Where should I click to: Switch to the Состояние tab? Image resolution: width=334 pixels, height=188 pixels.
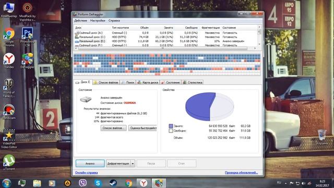(x=171, y=83)
